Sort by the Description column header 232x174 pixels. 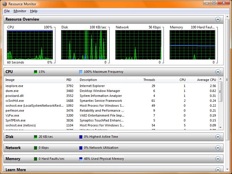tap(102, 80)
